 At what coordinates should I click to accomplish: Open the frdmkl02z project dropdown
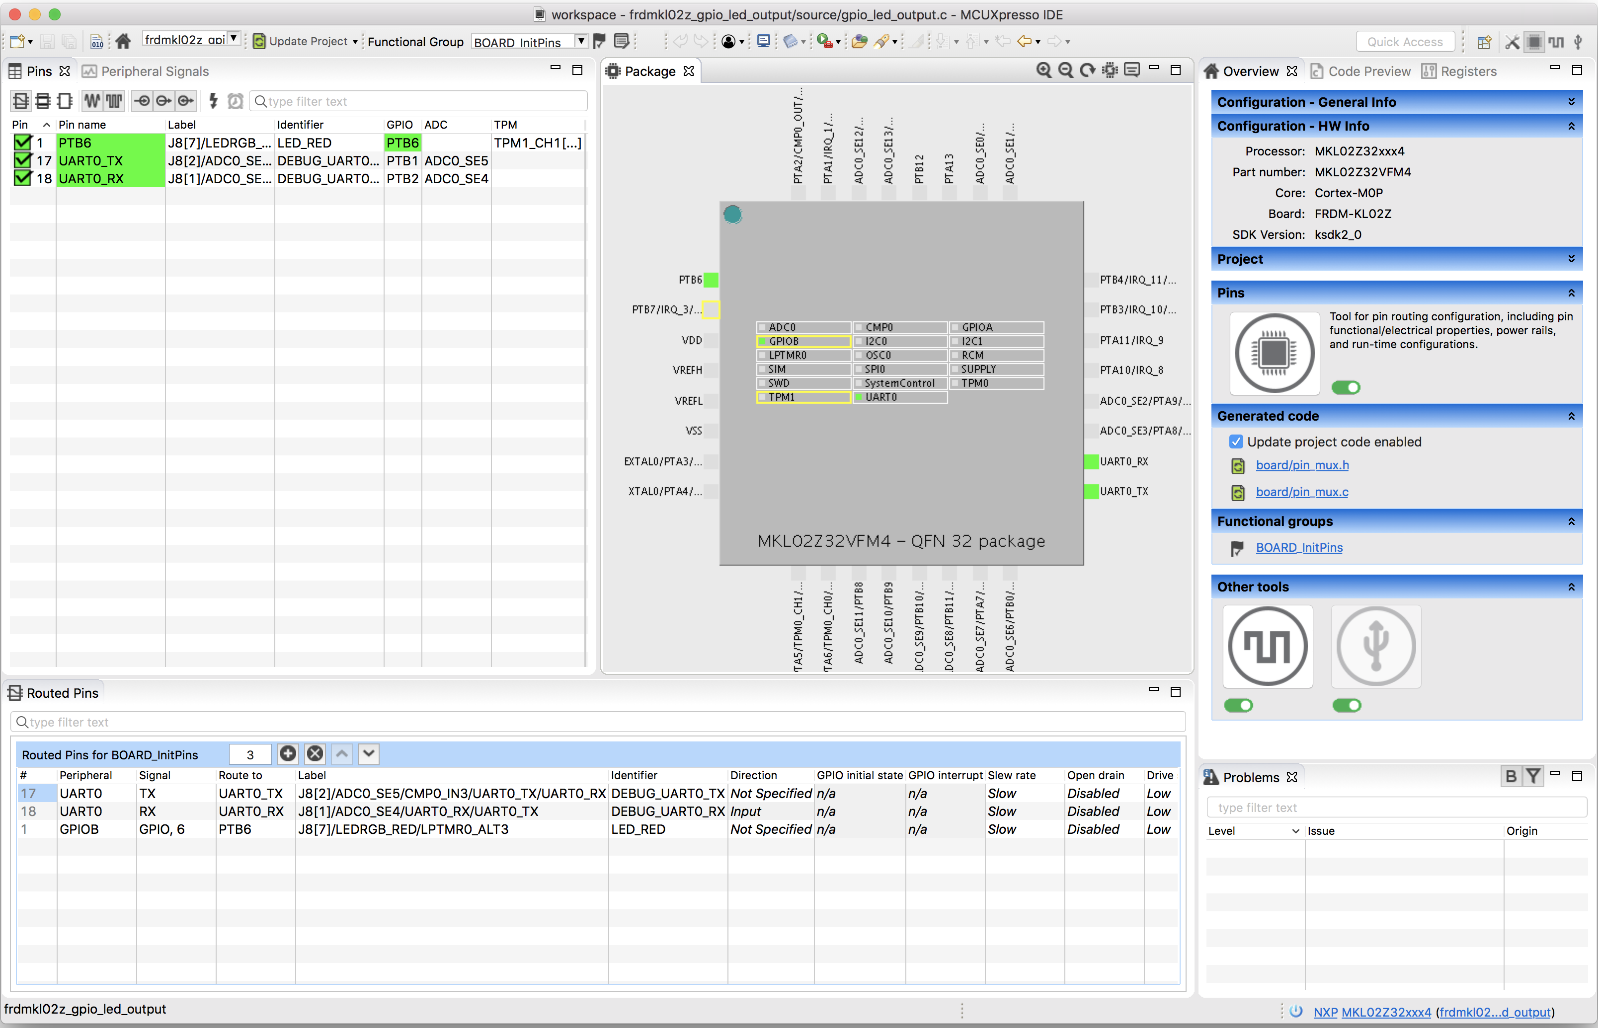pos(233,39)
